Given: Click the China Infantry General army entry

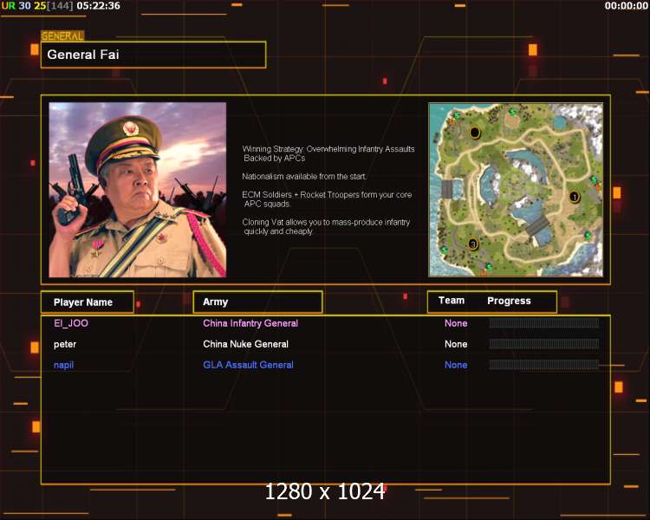Looking at the screenshot, I should (250, 323).
